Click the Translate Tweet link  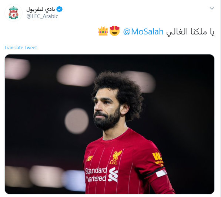(x=21, y=48)
